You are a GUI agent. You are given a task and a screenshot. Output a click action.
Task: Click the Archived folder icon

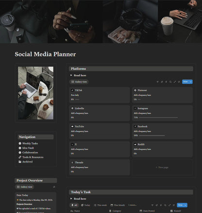pyautogui.click(x=20, y=162)
